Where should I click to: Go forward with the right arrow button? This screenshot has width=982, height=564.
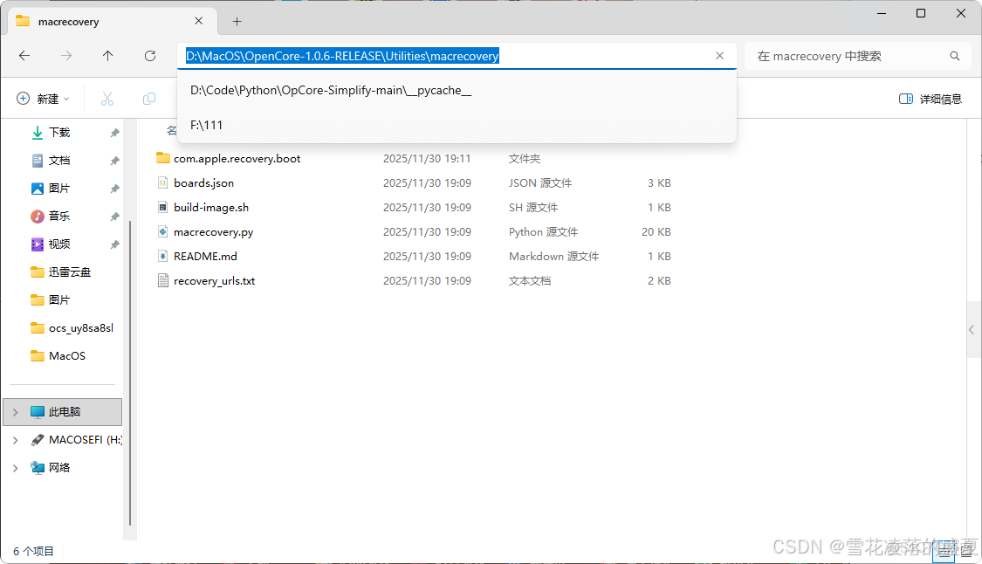tap(66, 56)
